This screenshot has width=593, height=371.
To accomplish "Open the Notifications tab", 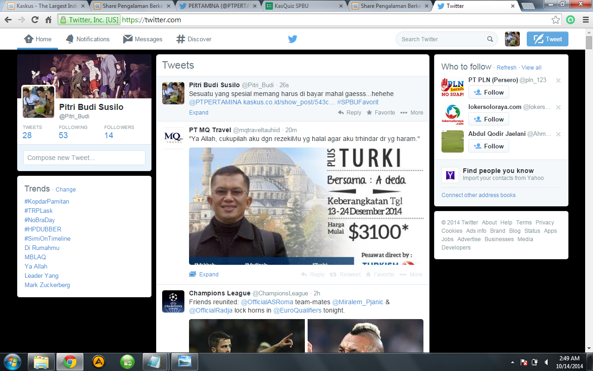I will point(88,39).
